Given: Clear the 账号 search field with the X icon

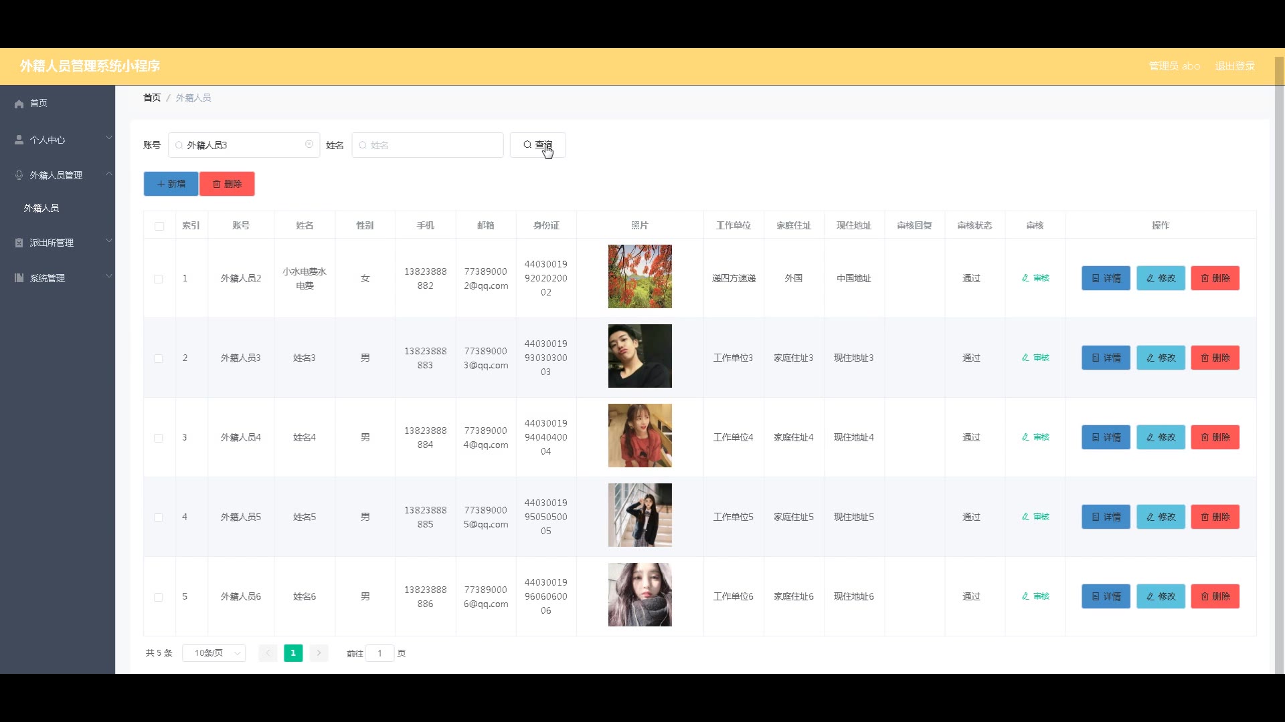Looking at the screenshot, I should tap(309, 144).
